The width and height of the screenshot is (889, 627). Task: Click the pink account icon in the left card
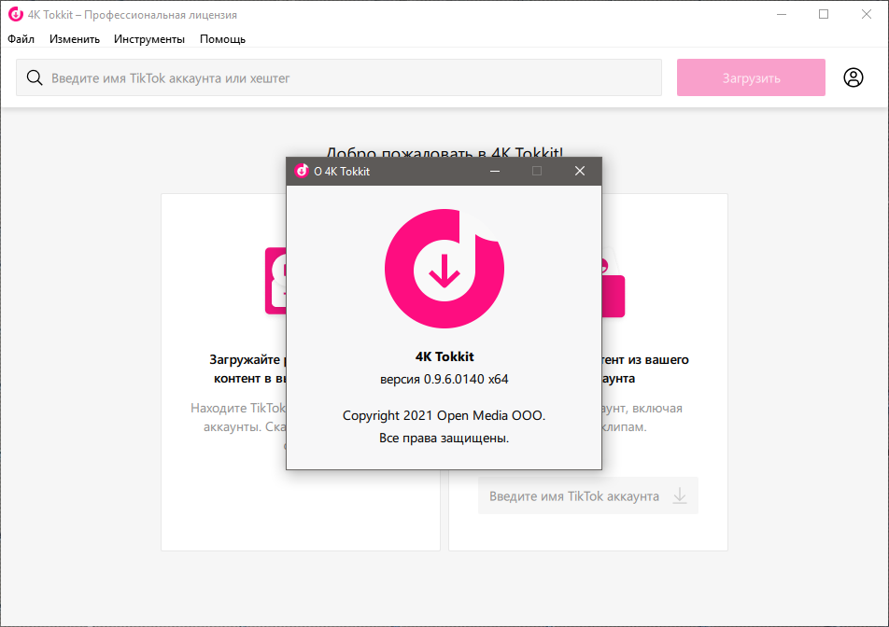276,280
